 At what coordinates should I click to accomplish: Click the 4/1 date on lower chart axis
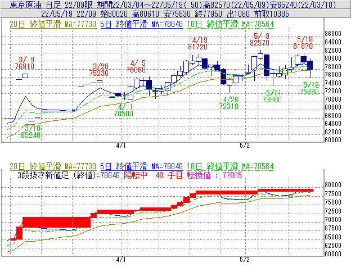coord(121,260)
